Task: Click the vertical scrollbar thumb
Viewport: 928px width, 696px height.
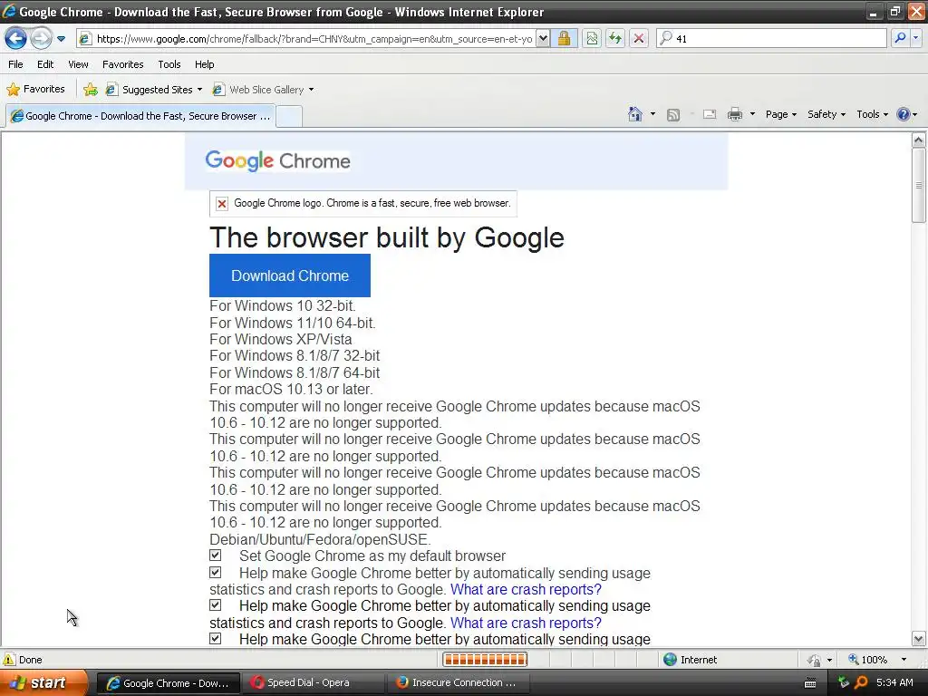Action: coord(919,185)
